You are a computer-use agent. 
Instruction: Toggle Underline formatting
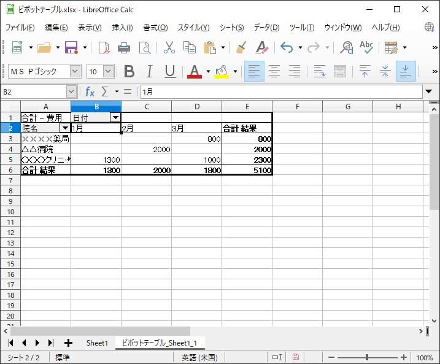coord(170,71)
